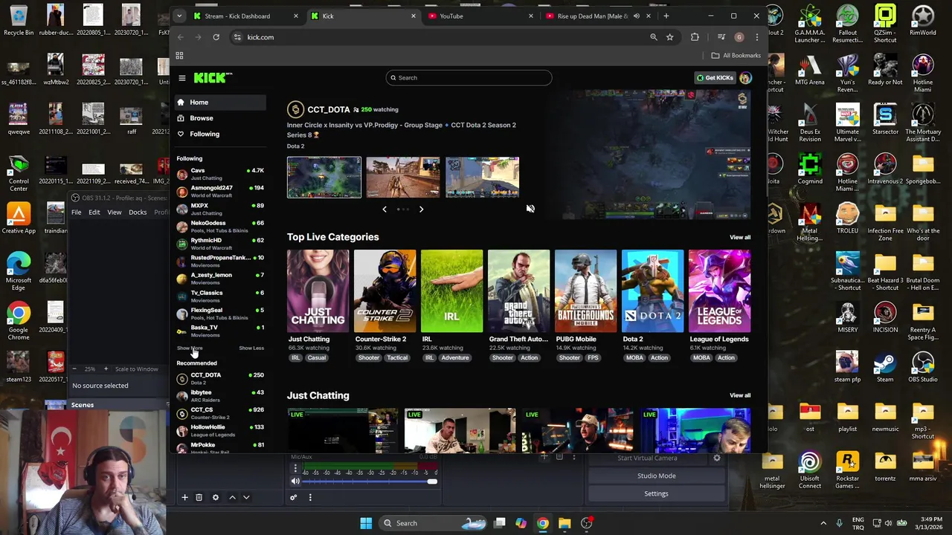
Task: Open the CCT_DOTA channel name
Action: [329, 110]
